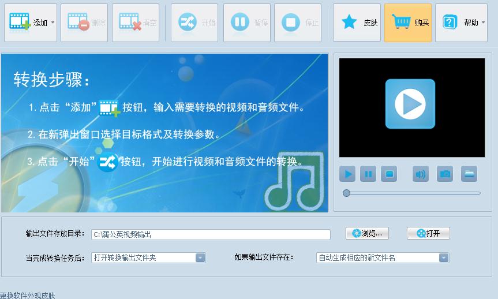The image size is (498, 299).
Task: Stop conversion with the 停止 button
Action: point(298,23)
